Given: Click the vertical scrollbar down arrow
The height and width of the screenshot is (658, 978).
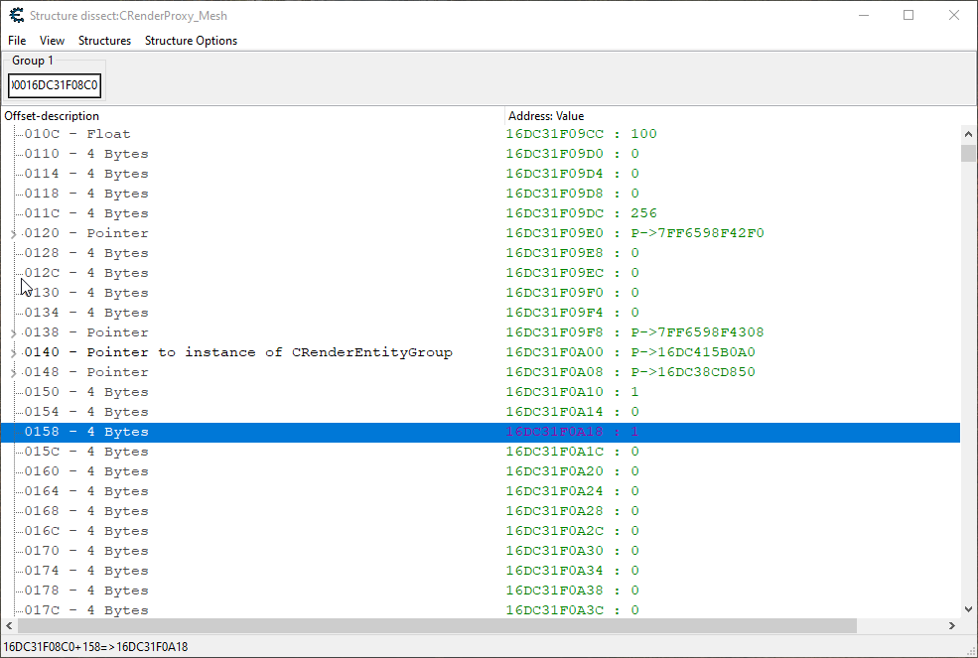Looking at the screenshot, I should coord(968,608).
